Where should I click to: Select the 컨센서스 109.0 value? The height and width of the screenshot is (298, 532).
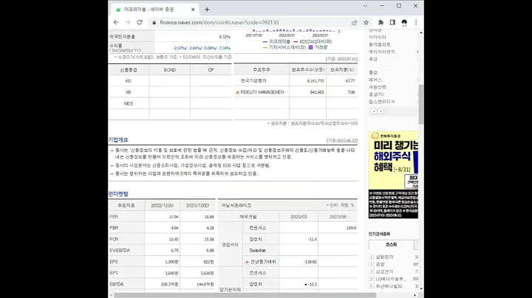coord(351,228)
